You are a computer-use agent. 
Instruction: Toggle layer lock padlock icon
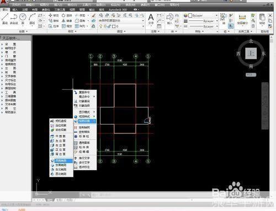point(109,26)
